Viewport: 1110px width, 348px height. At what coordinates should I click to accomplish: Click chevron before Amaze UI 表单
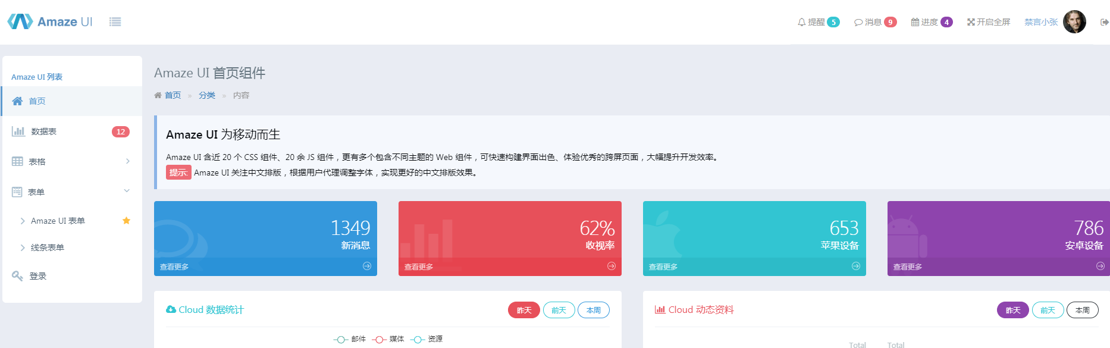pos(23,221)
